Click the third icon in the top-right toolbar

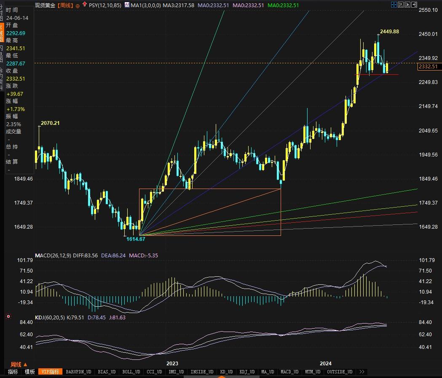(x=408, y=5)
